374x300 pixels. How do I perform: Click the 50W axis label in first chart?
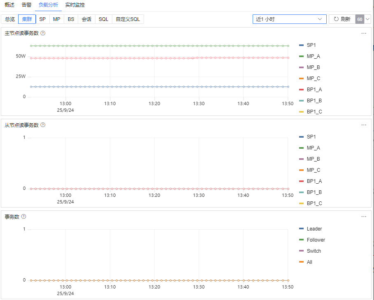point(21,56)
